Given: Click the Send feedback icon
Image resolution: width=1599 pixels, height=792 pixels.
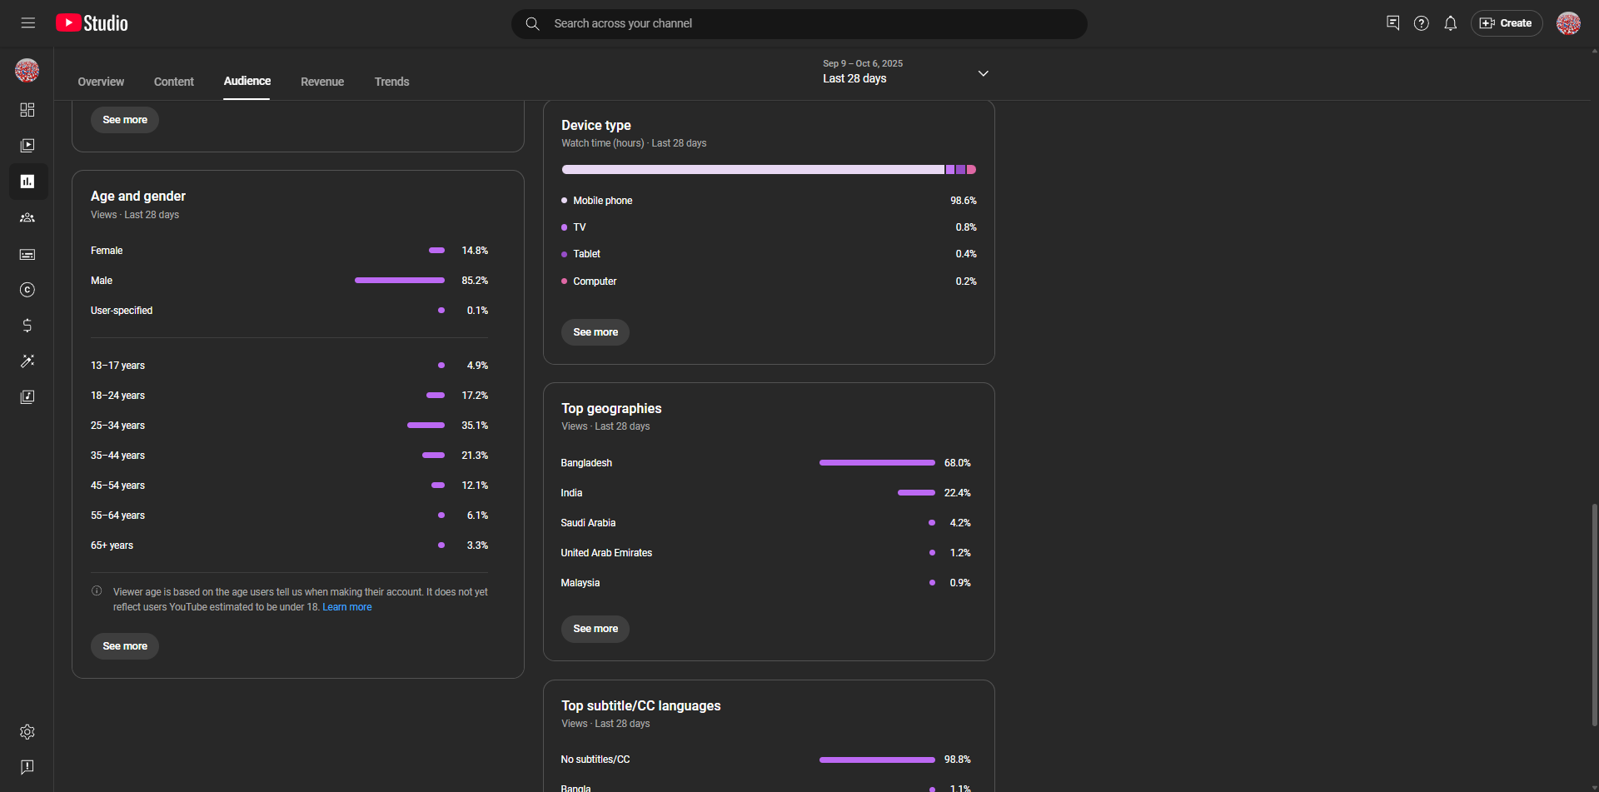Looking at the screenshot, I should (27, 767).
